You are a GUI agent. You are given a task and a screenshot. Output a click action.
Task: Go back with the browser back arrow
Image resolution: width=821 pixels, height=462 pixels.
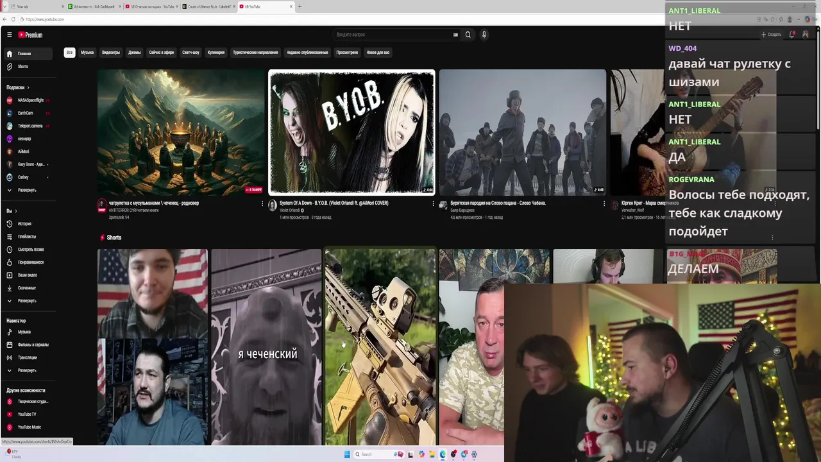pos(4,19)
